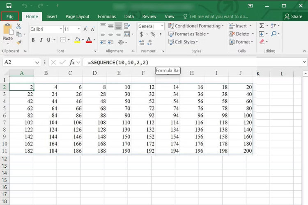Click in the formula bar text
308x205 pixels.
[x=118, y=63]
